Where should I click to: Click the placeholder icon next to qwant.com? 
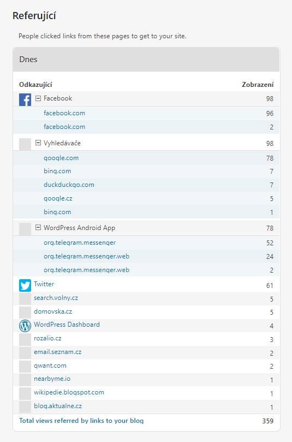tap(25, 367)
